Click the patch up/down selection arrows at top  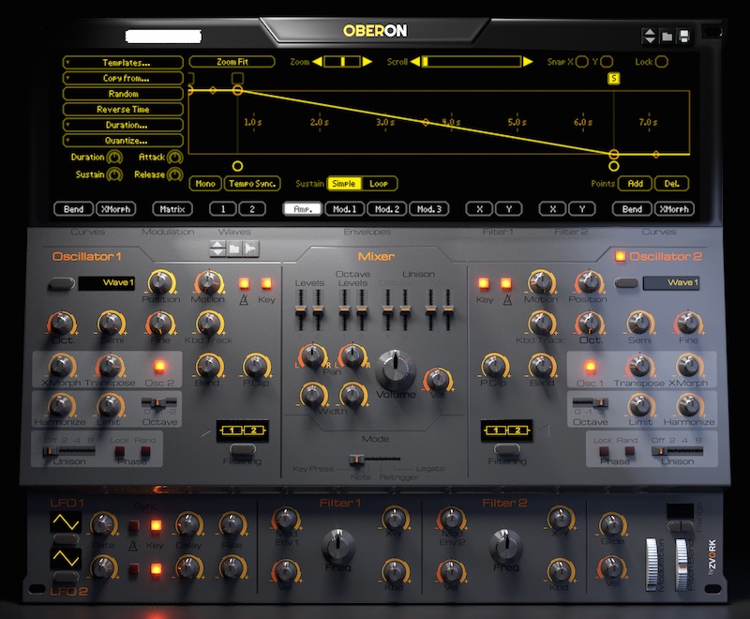(649, 37)
